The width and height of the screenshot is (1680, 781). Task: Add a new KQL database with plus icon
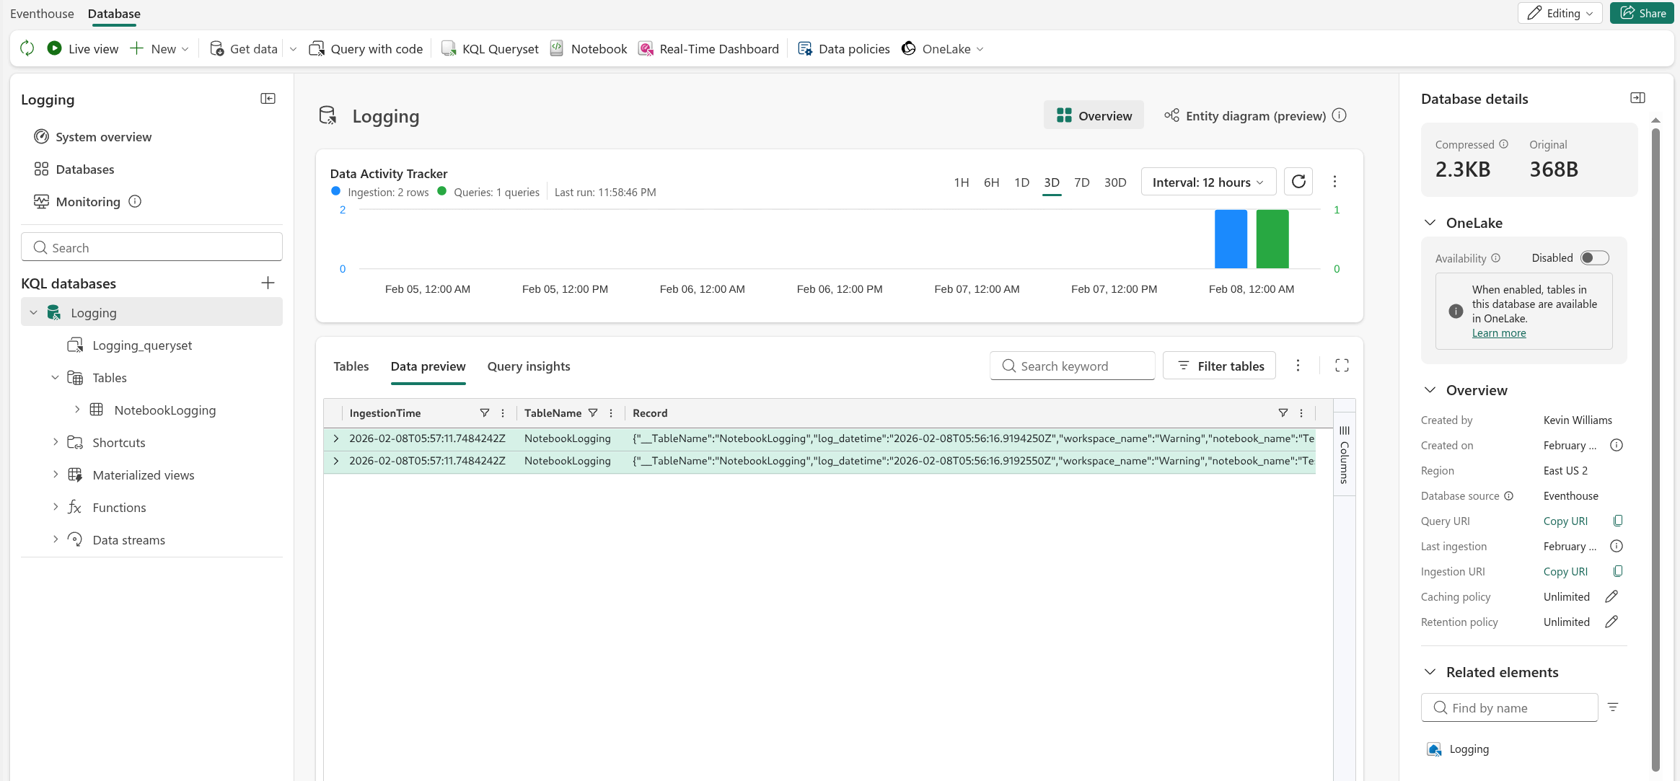pyautogui.click(x=268, y=283)
